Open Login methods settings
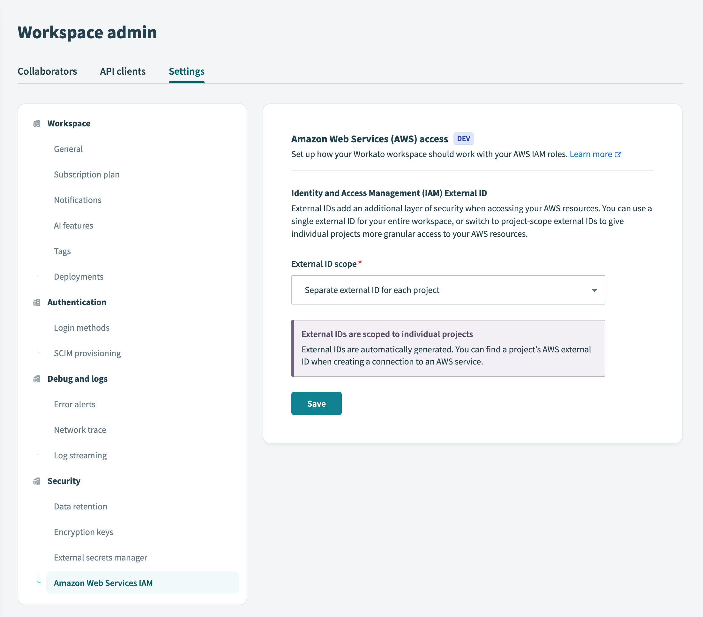This screenshot has height=617, width=703. pyautogui.click(x=81, y=327)
